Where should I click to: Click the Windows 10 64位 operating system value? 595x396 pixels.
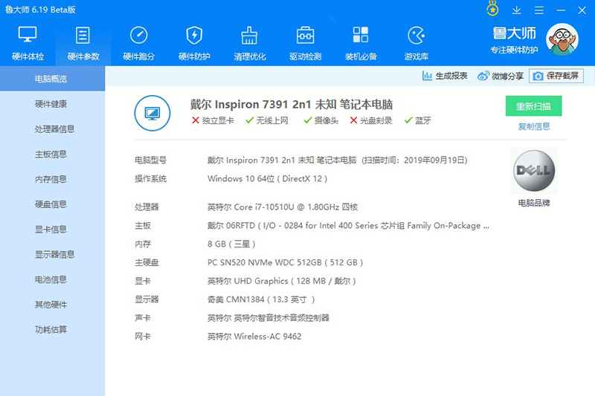click(x=267, y=178)
